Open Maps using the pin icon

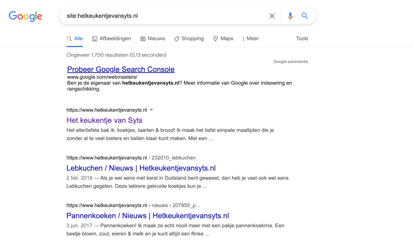[215, 39]
